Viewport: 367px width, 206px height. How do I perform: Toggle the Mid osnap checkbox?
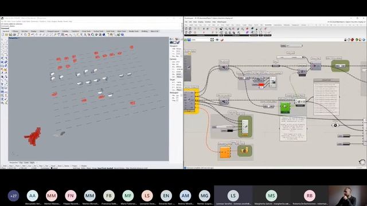(x=22, y=166)
